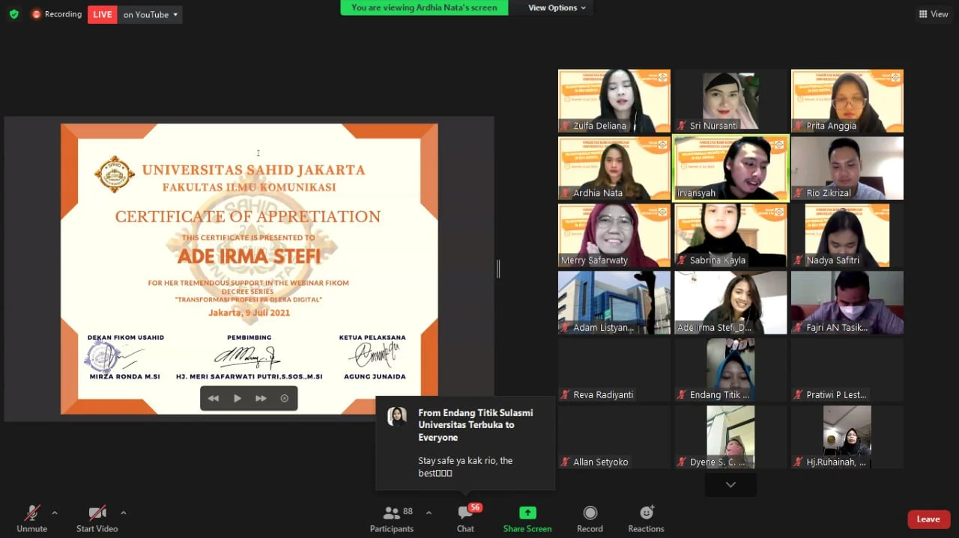Select Prita Anggia's video tile
The image size is (959, 538).
847,101
